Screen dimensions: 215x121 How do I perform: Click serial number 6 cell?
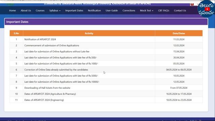(x=16, y=70)
